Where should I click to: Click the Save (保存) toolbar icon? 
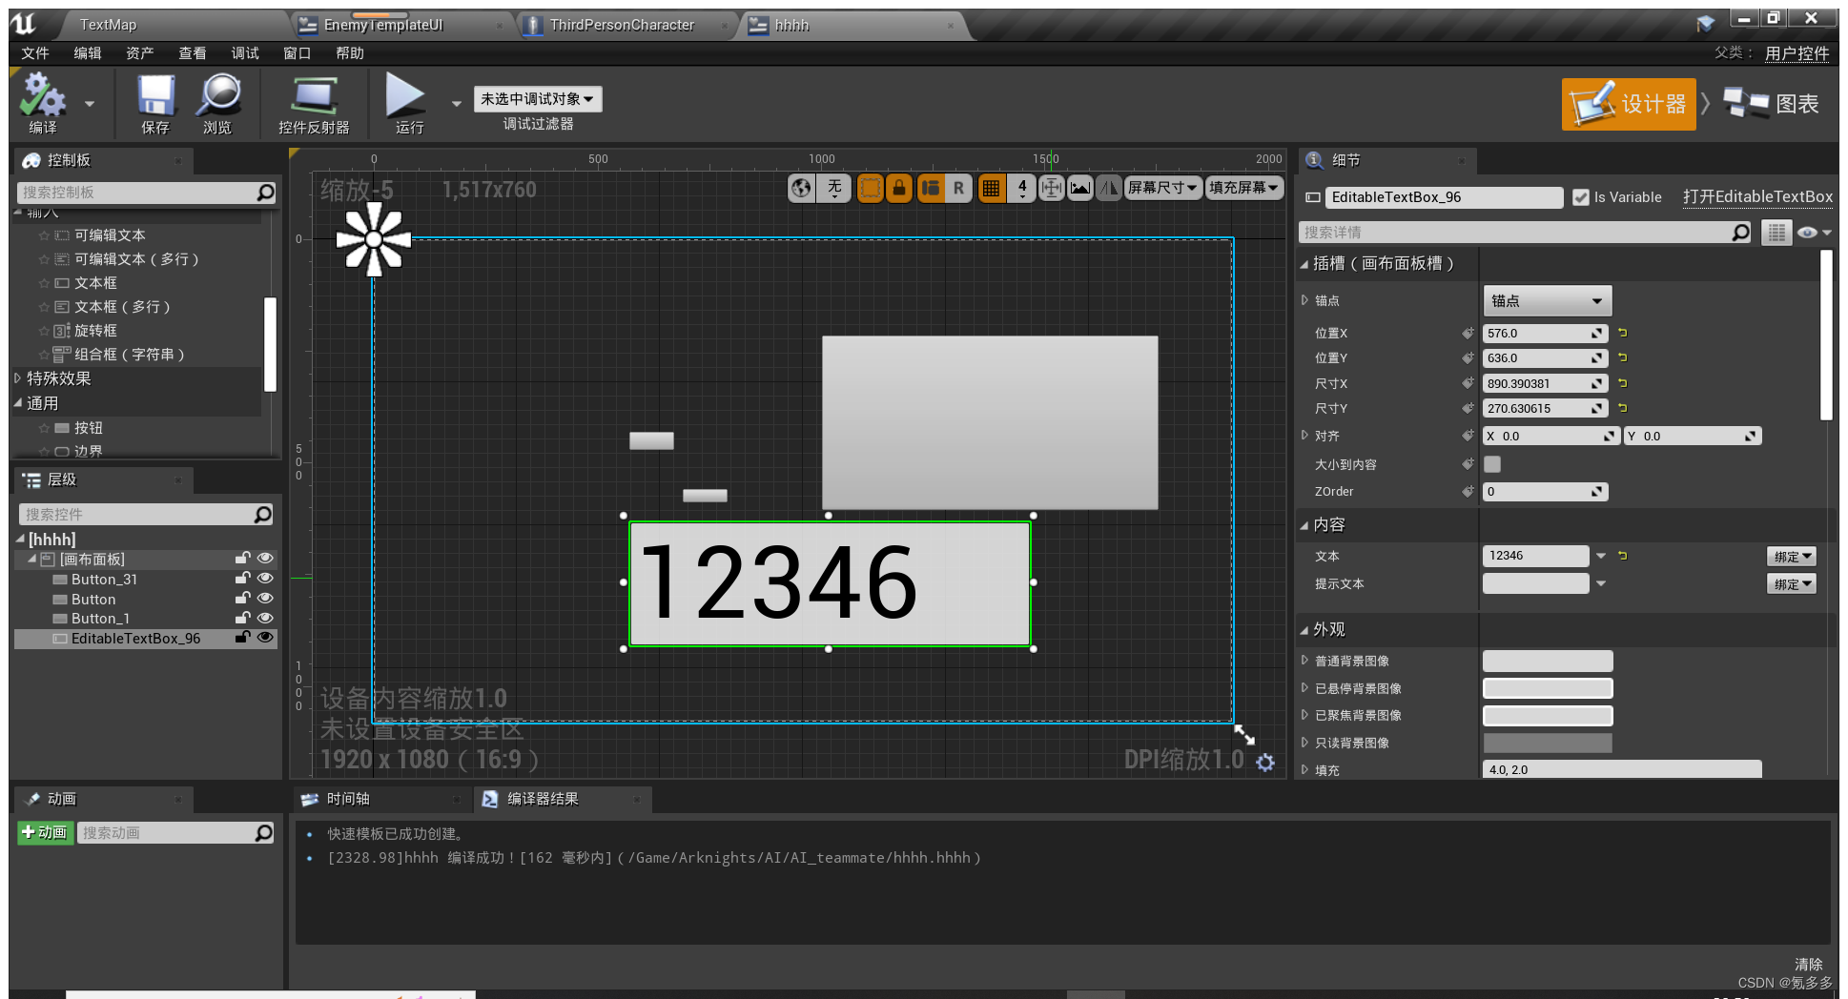click(155, 95)
